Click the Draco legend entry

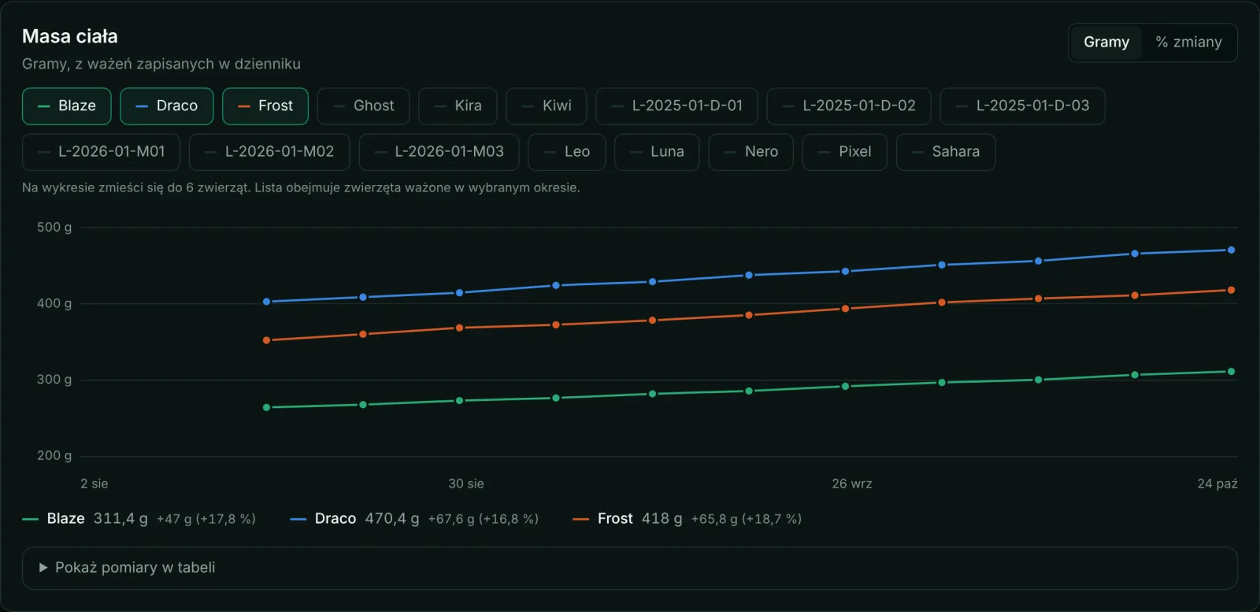[414, 519]
